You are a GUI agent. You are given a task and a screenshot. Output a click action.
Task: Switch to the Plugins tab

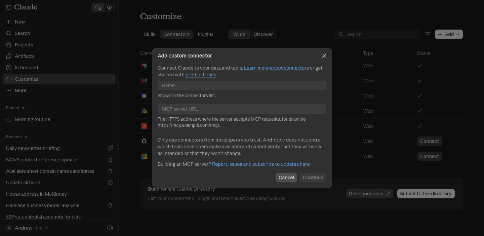[x=205, y=34]
